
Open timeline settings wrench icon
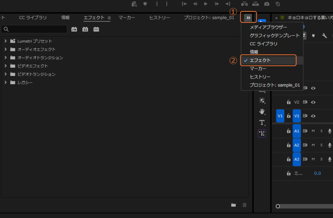click(x=324, y=36)
